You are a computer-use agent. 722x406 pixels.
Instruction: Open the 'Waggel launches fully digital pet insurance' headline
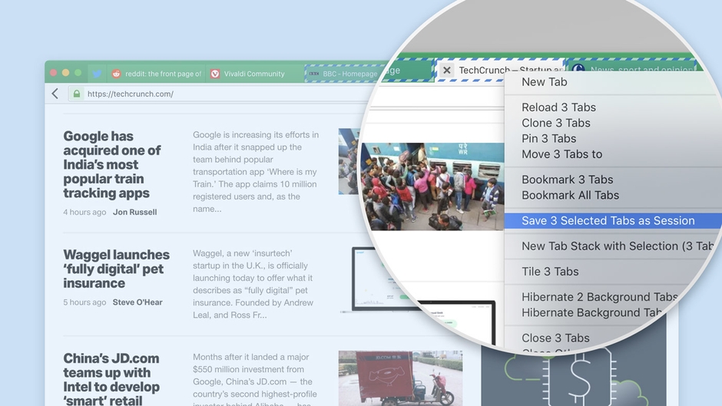[x=116, y=268]
